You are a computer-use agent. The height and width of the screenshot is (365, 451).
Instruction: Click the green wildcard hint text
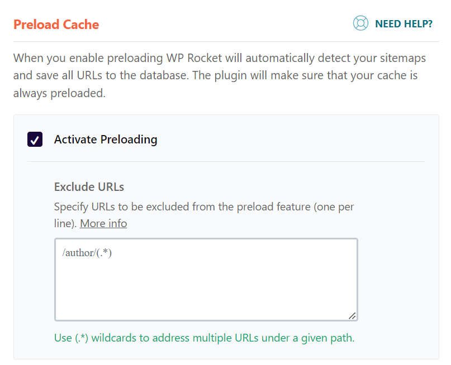coord(205,338)
